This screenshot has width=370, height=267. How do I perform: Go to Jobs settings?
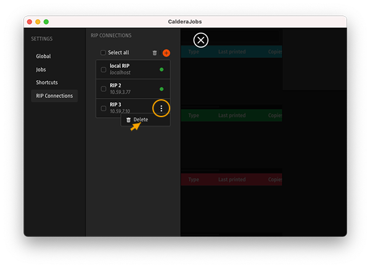41,70
